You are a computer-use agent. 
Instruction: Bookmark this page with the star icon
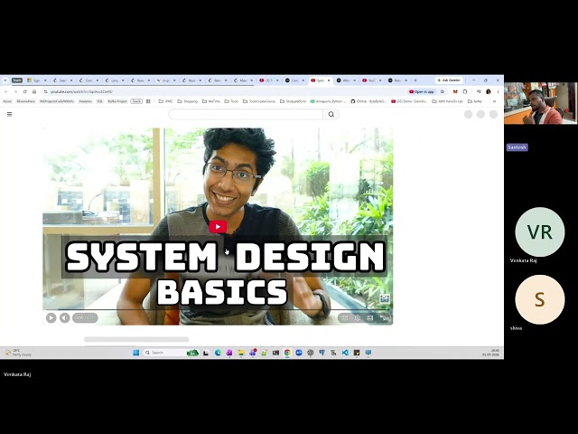tap(443, 91)
